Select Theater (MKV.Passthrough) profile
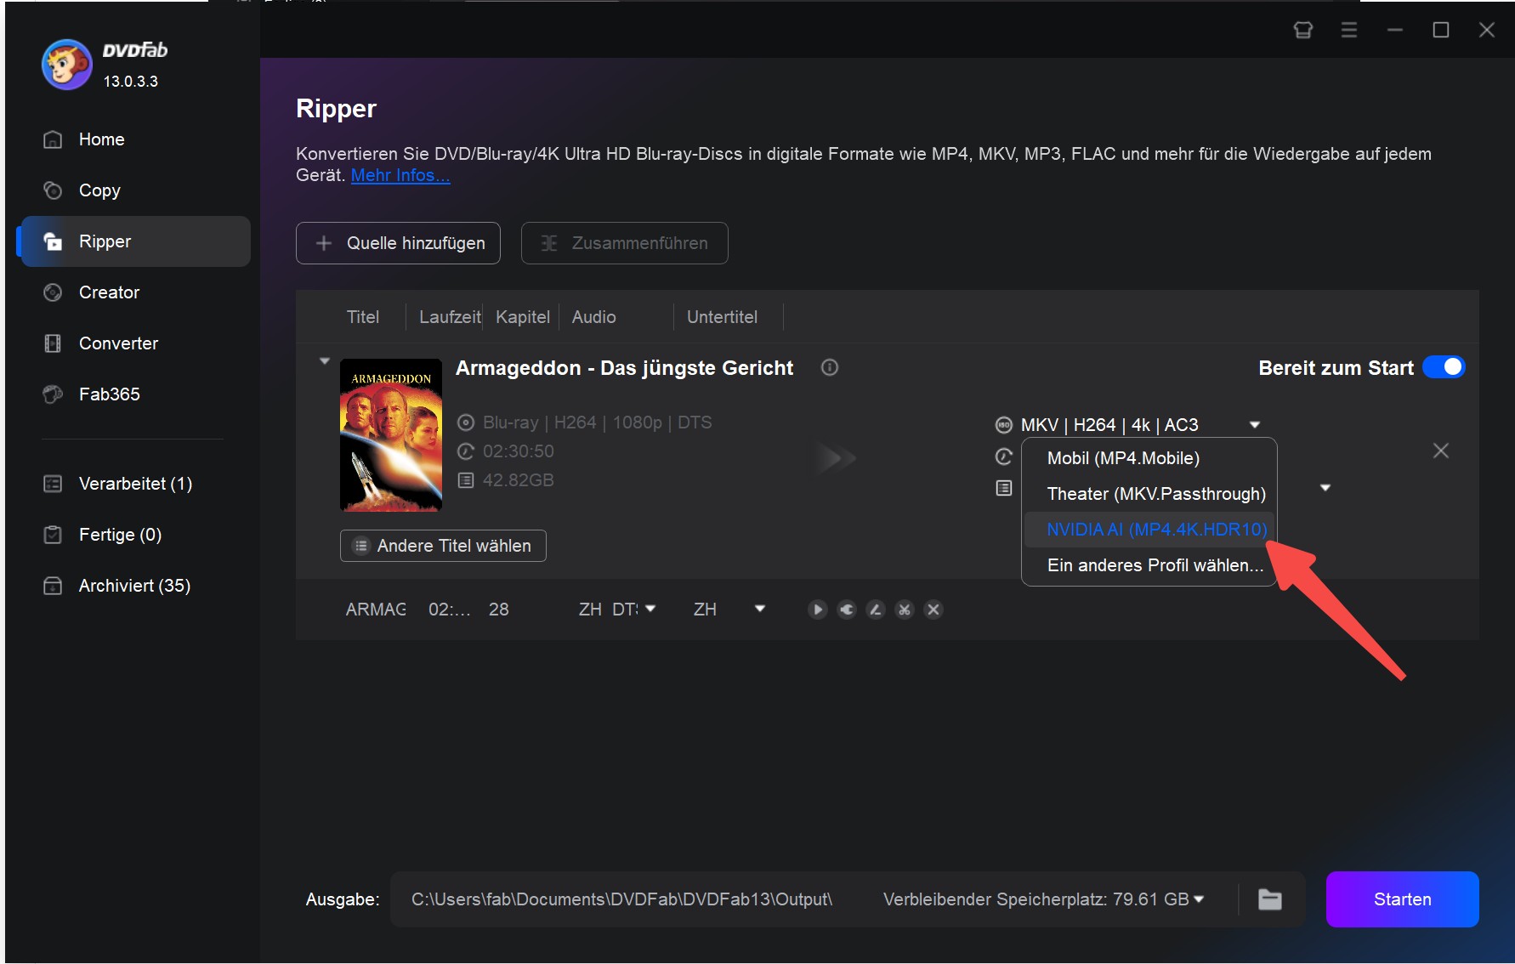The width and height of the screenshot is (1515, 964). pyautogui.click(x=1149, y=494)
